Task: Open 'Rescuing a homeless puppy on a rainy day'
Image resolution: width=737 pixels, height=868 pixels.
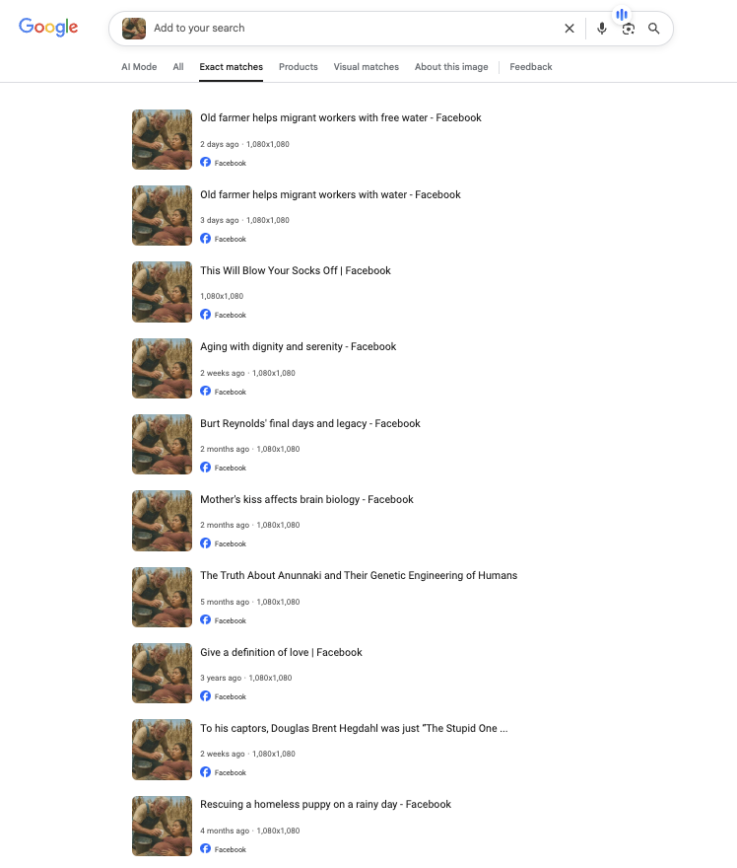Action: coord(326,804)
